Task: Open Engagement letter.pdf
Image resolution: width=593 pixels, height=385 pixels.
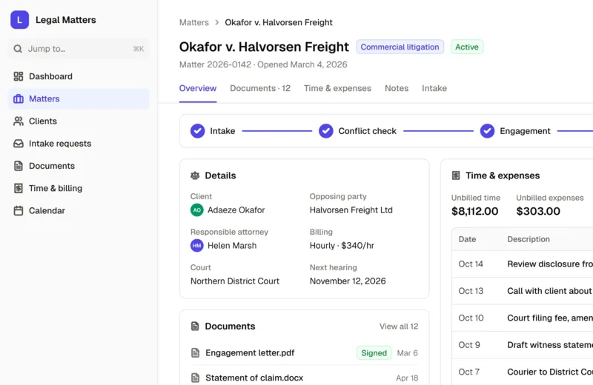Action: [250, 353]
